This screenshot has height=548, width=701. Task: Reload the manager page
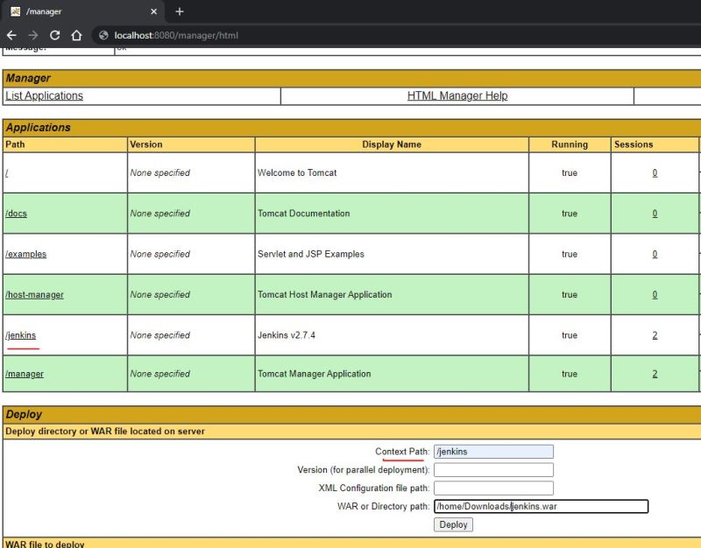[54, 36]
